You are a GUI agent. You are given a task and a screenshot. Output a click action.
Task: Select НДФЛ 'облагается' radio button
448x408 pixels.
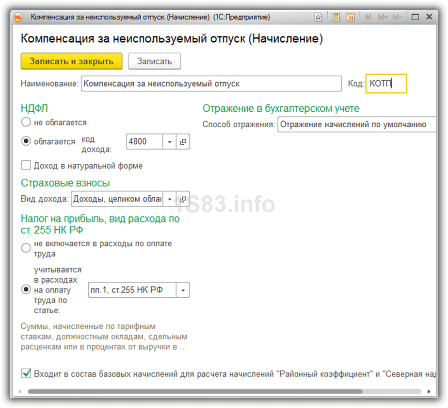click(26, 141)
